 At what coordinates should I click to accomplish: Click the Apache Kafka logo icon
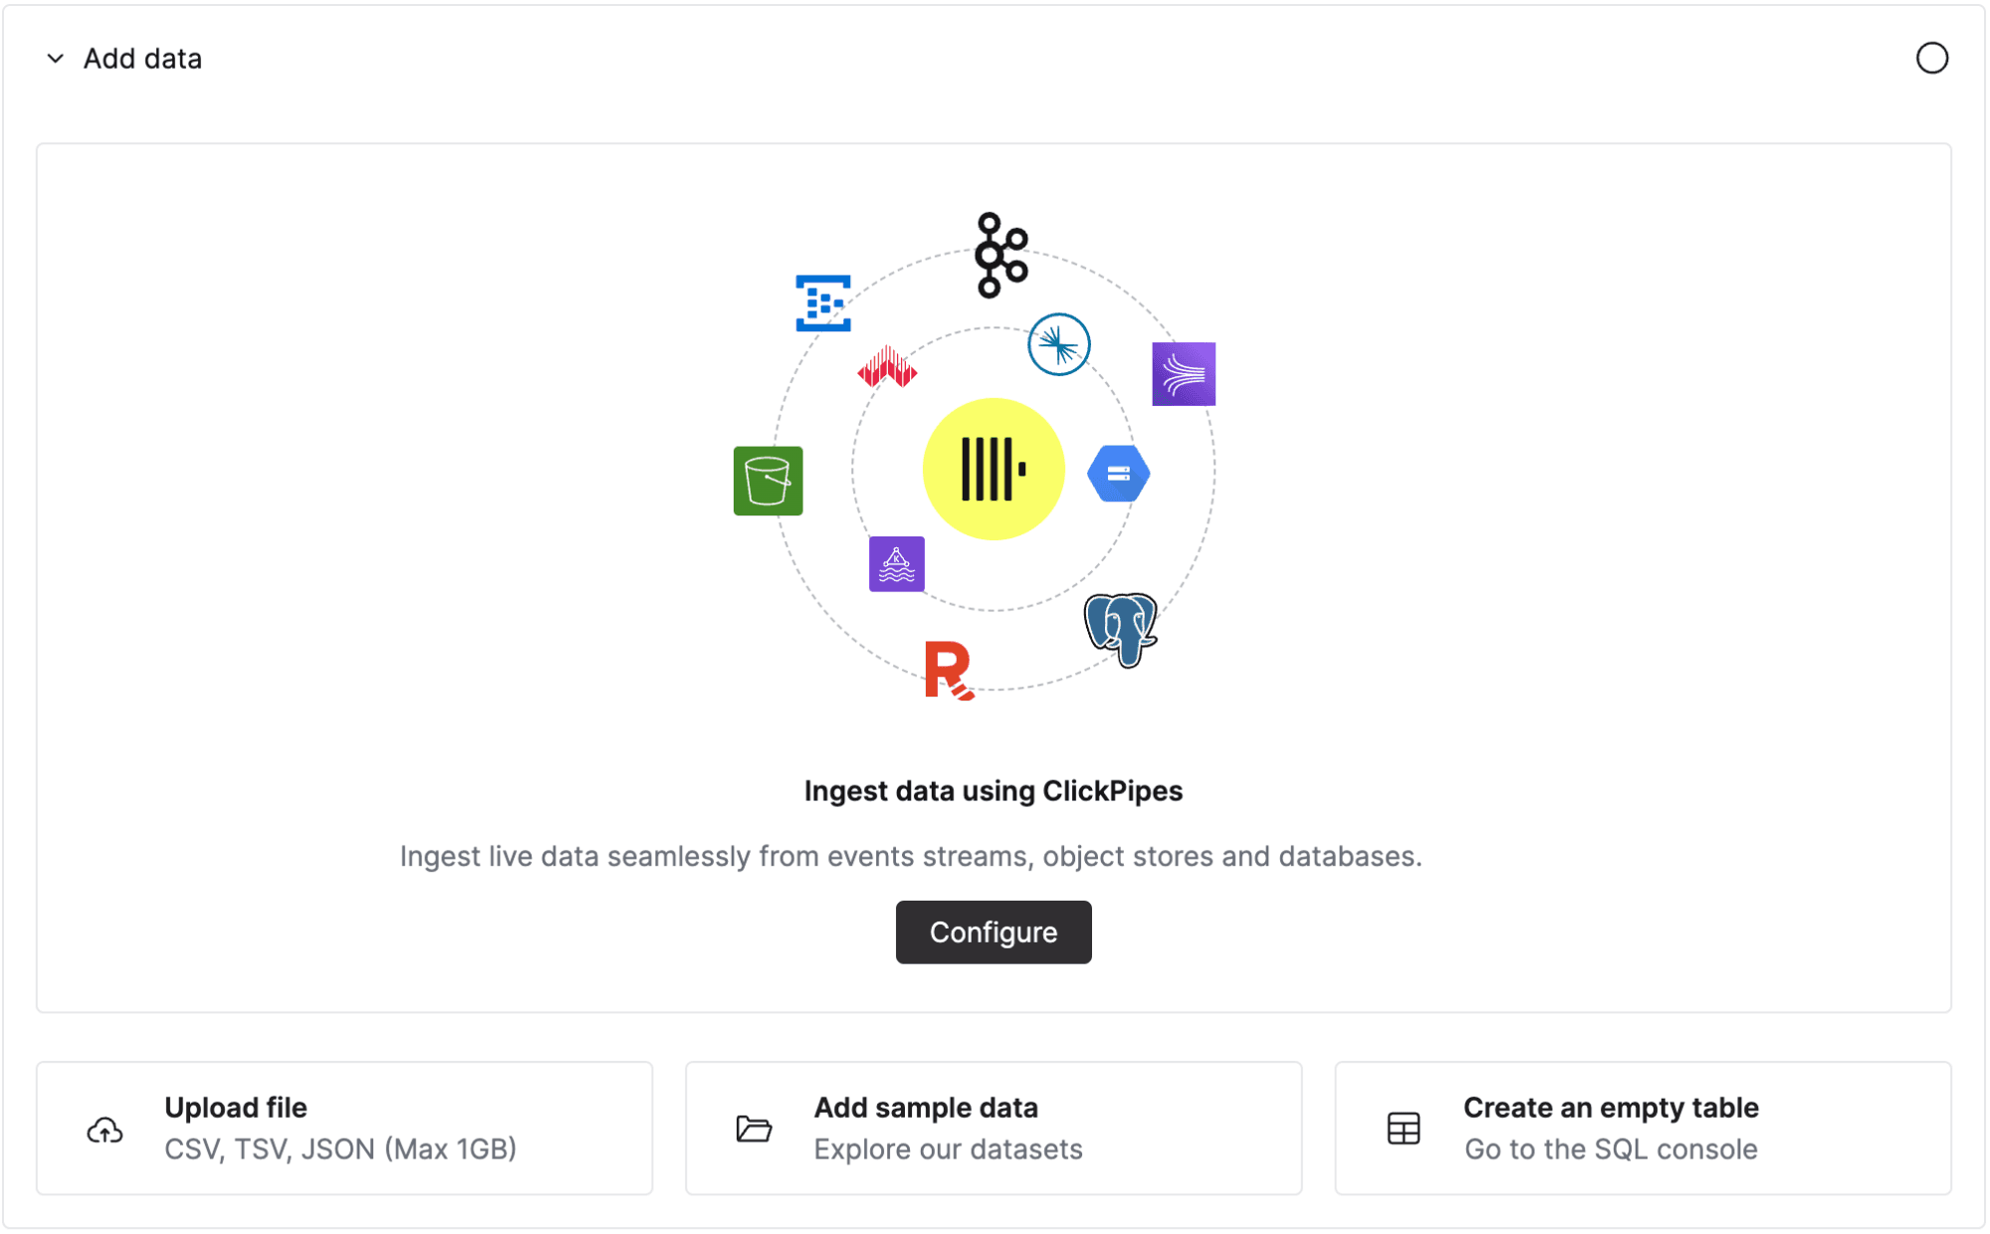pyautogui.click(x=999, y=255)
